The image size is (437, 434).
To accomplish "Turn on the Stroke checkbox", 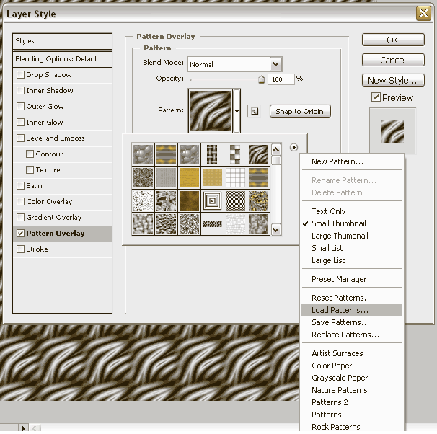I will pyautogui.click(x=20, y=249).
